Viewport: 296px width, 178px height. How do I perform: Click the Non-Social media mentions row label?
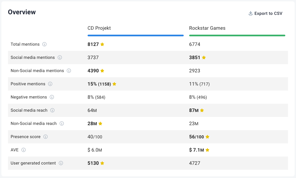click(37, 71)
